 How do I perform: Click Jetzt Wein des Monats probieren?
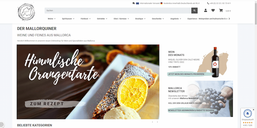187,74
